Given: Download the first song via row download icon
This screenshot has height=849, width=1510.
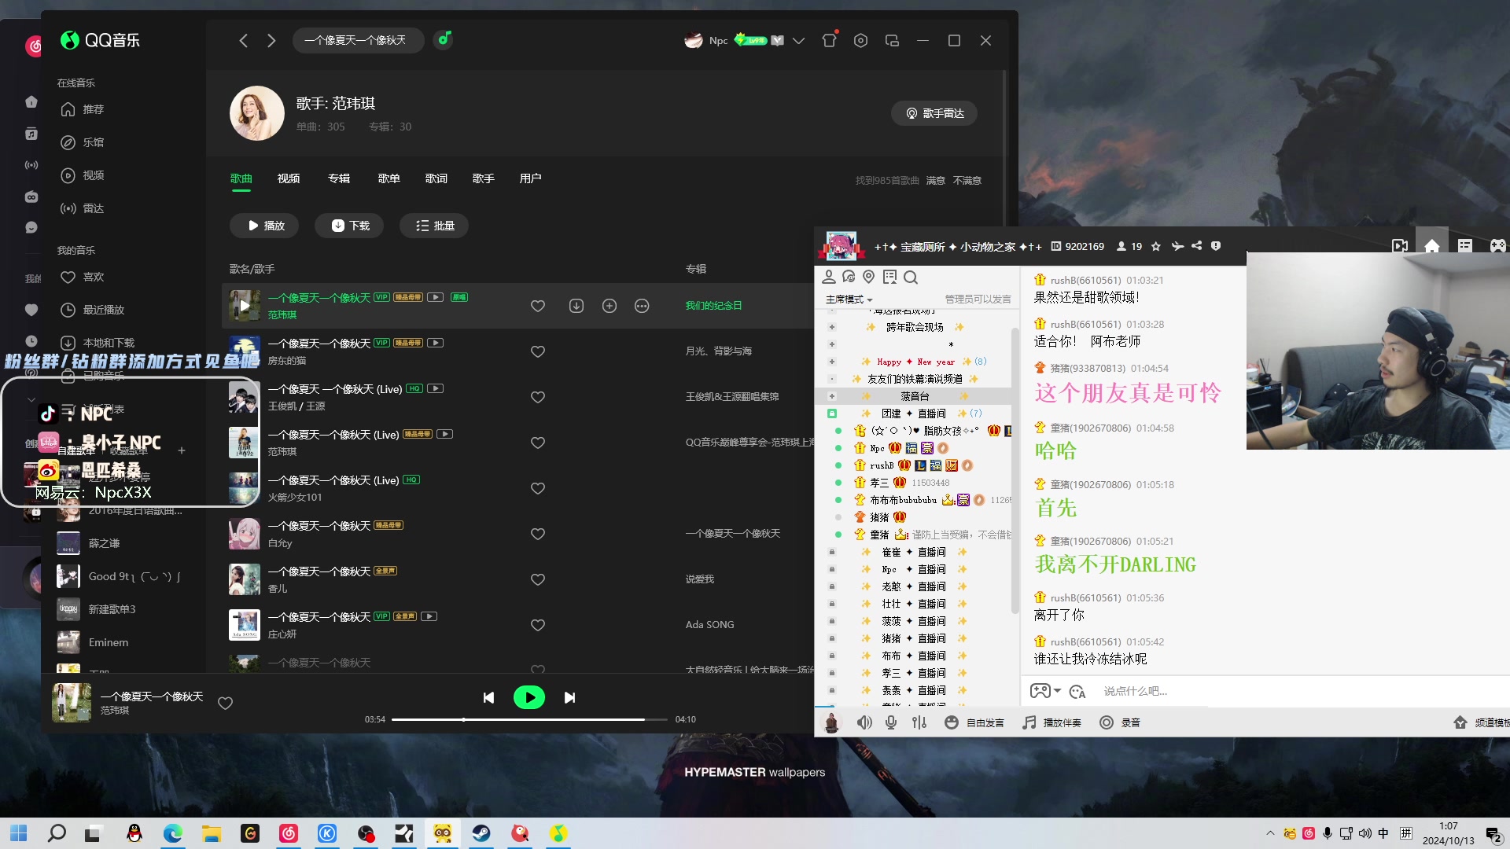Looking at the screenshot, I should (x=576, y=306).
